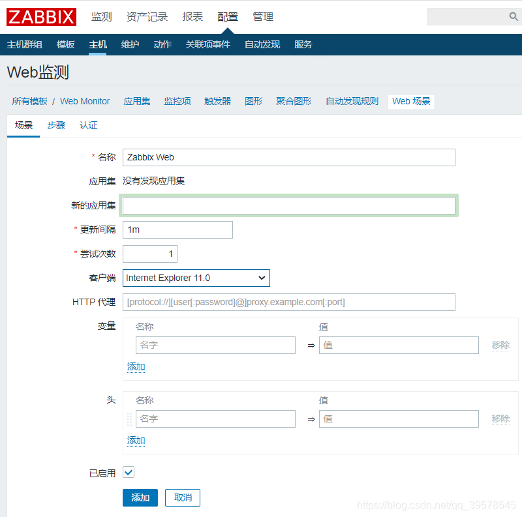Click the search magnifier icon
This screenshot has width=522, height=517.
point(513,16)
